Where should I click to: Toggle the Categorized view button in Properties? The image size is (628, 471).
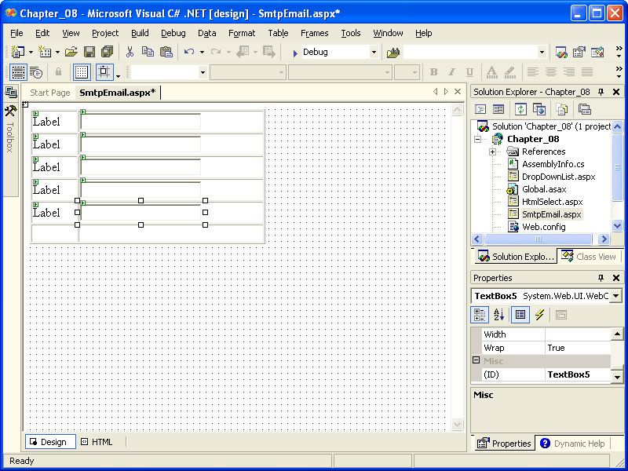(x=480, y=315)
